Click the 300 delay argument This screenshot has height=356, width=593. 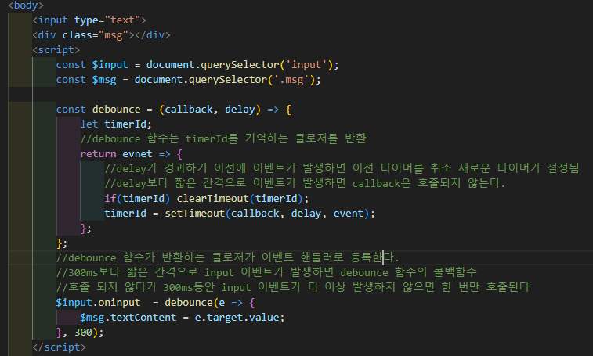click(x=83, y=333)
